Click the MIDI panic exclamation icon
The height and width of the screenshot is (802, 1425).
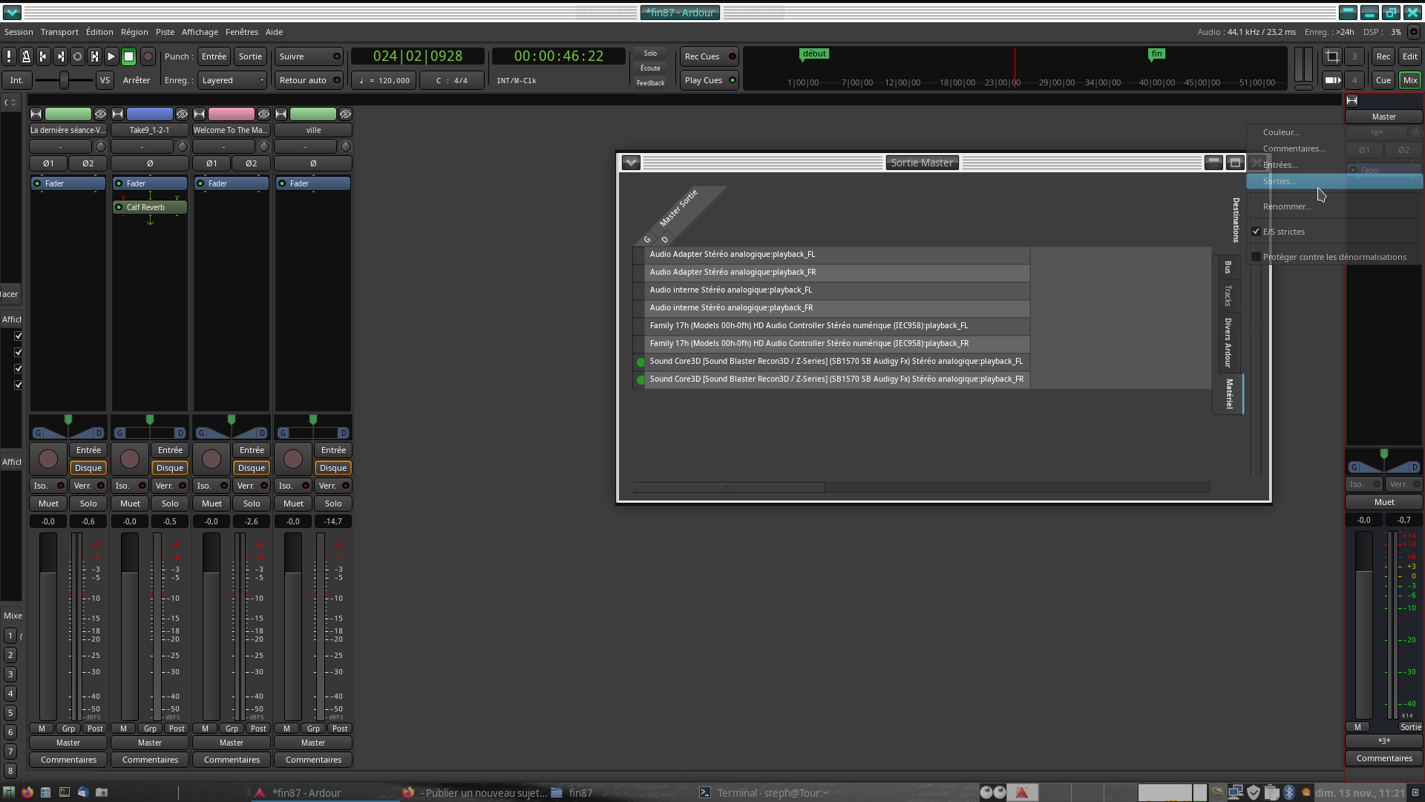coord(9,56)
